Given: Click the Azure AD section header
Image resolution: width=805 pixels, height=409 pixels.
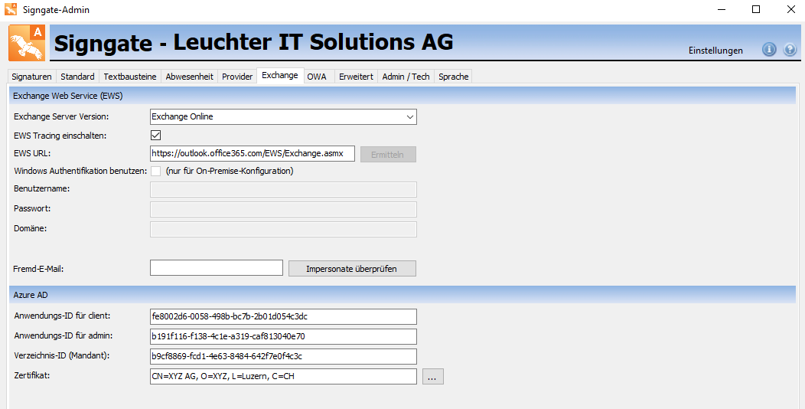Looking at the screenshot, I should pos(402,295).
